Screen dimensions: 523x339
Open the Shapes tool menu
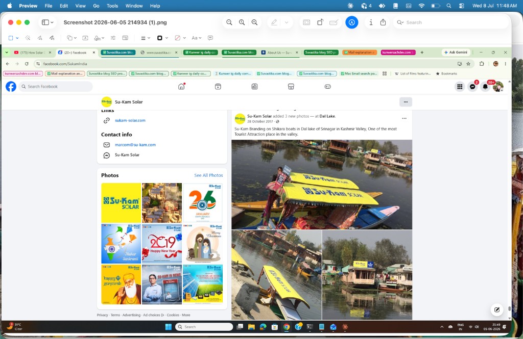72,38
